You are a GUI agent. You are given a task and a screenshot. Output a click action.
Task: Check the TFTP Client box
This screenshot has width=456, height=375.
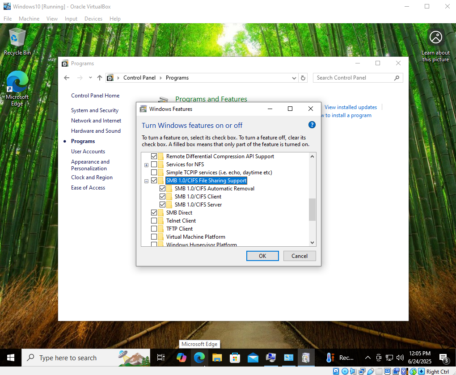pos(154,229)
